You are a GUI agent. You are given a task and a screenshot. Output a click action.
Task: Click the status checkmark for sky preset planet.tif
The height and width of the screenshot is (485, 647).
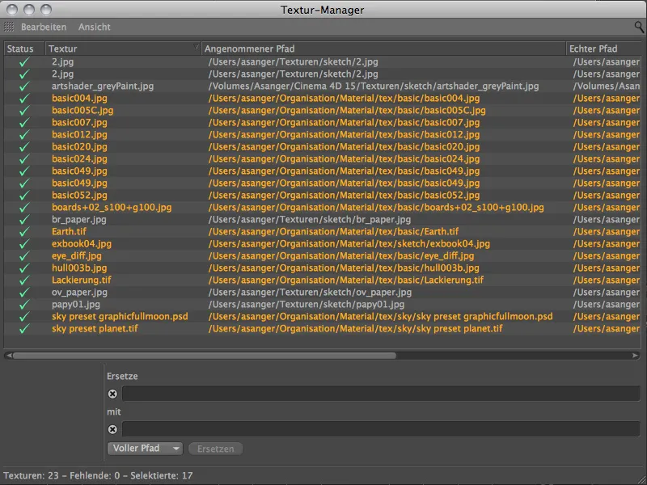click(24, 329)
